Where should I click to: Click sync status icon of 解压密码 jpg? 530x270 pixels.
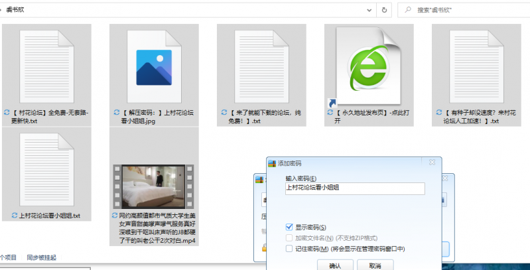(x=117, y=113)
